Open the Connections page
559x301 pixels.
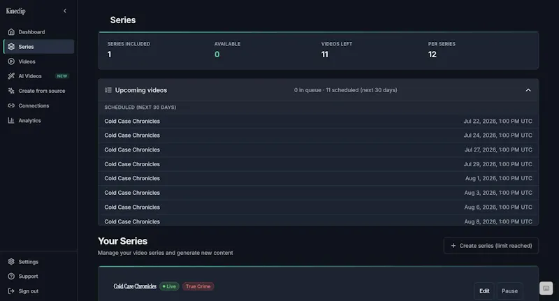[39, 105]
